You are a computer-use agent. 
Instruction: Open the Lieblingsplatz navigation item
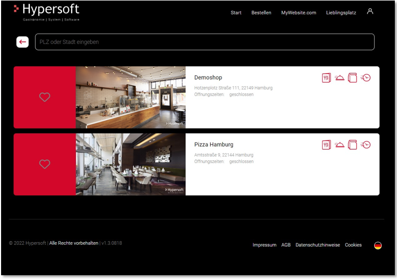coord(341,12)
